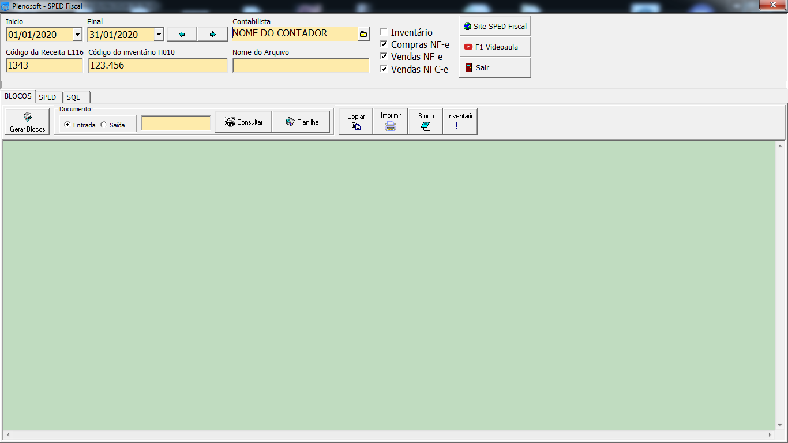The height and width of the screenshot is (443, 788).
Task: Click the Código do inventário H010 field
Action: tap(158, 65)
